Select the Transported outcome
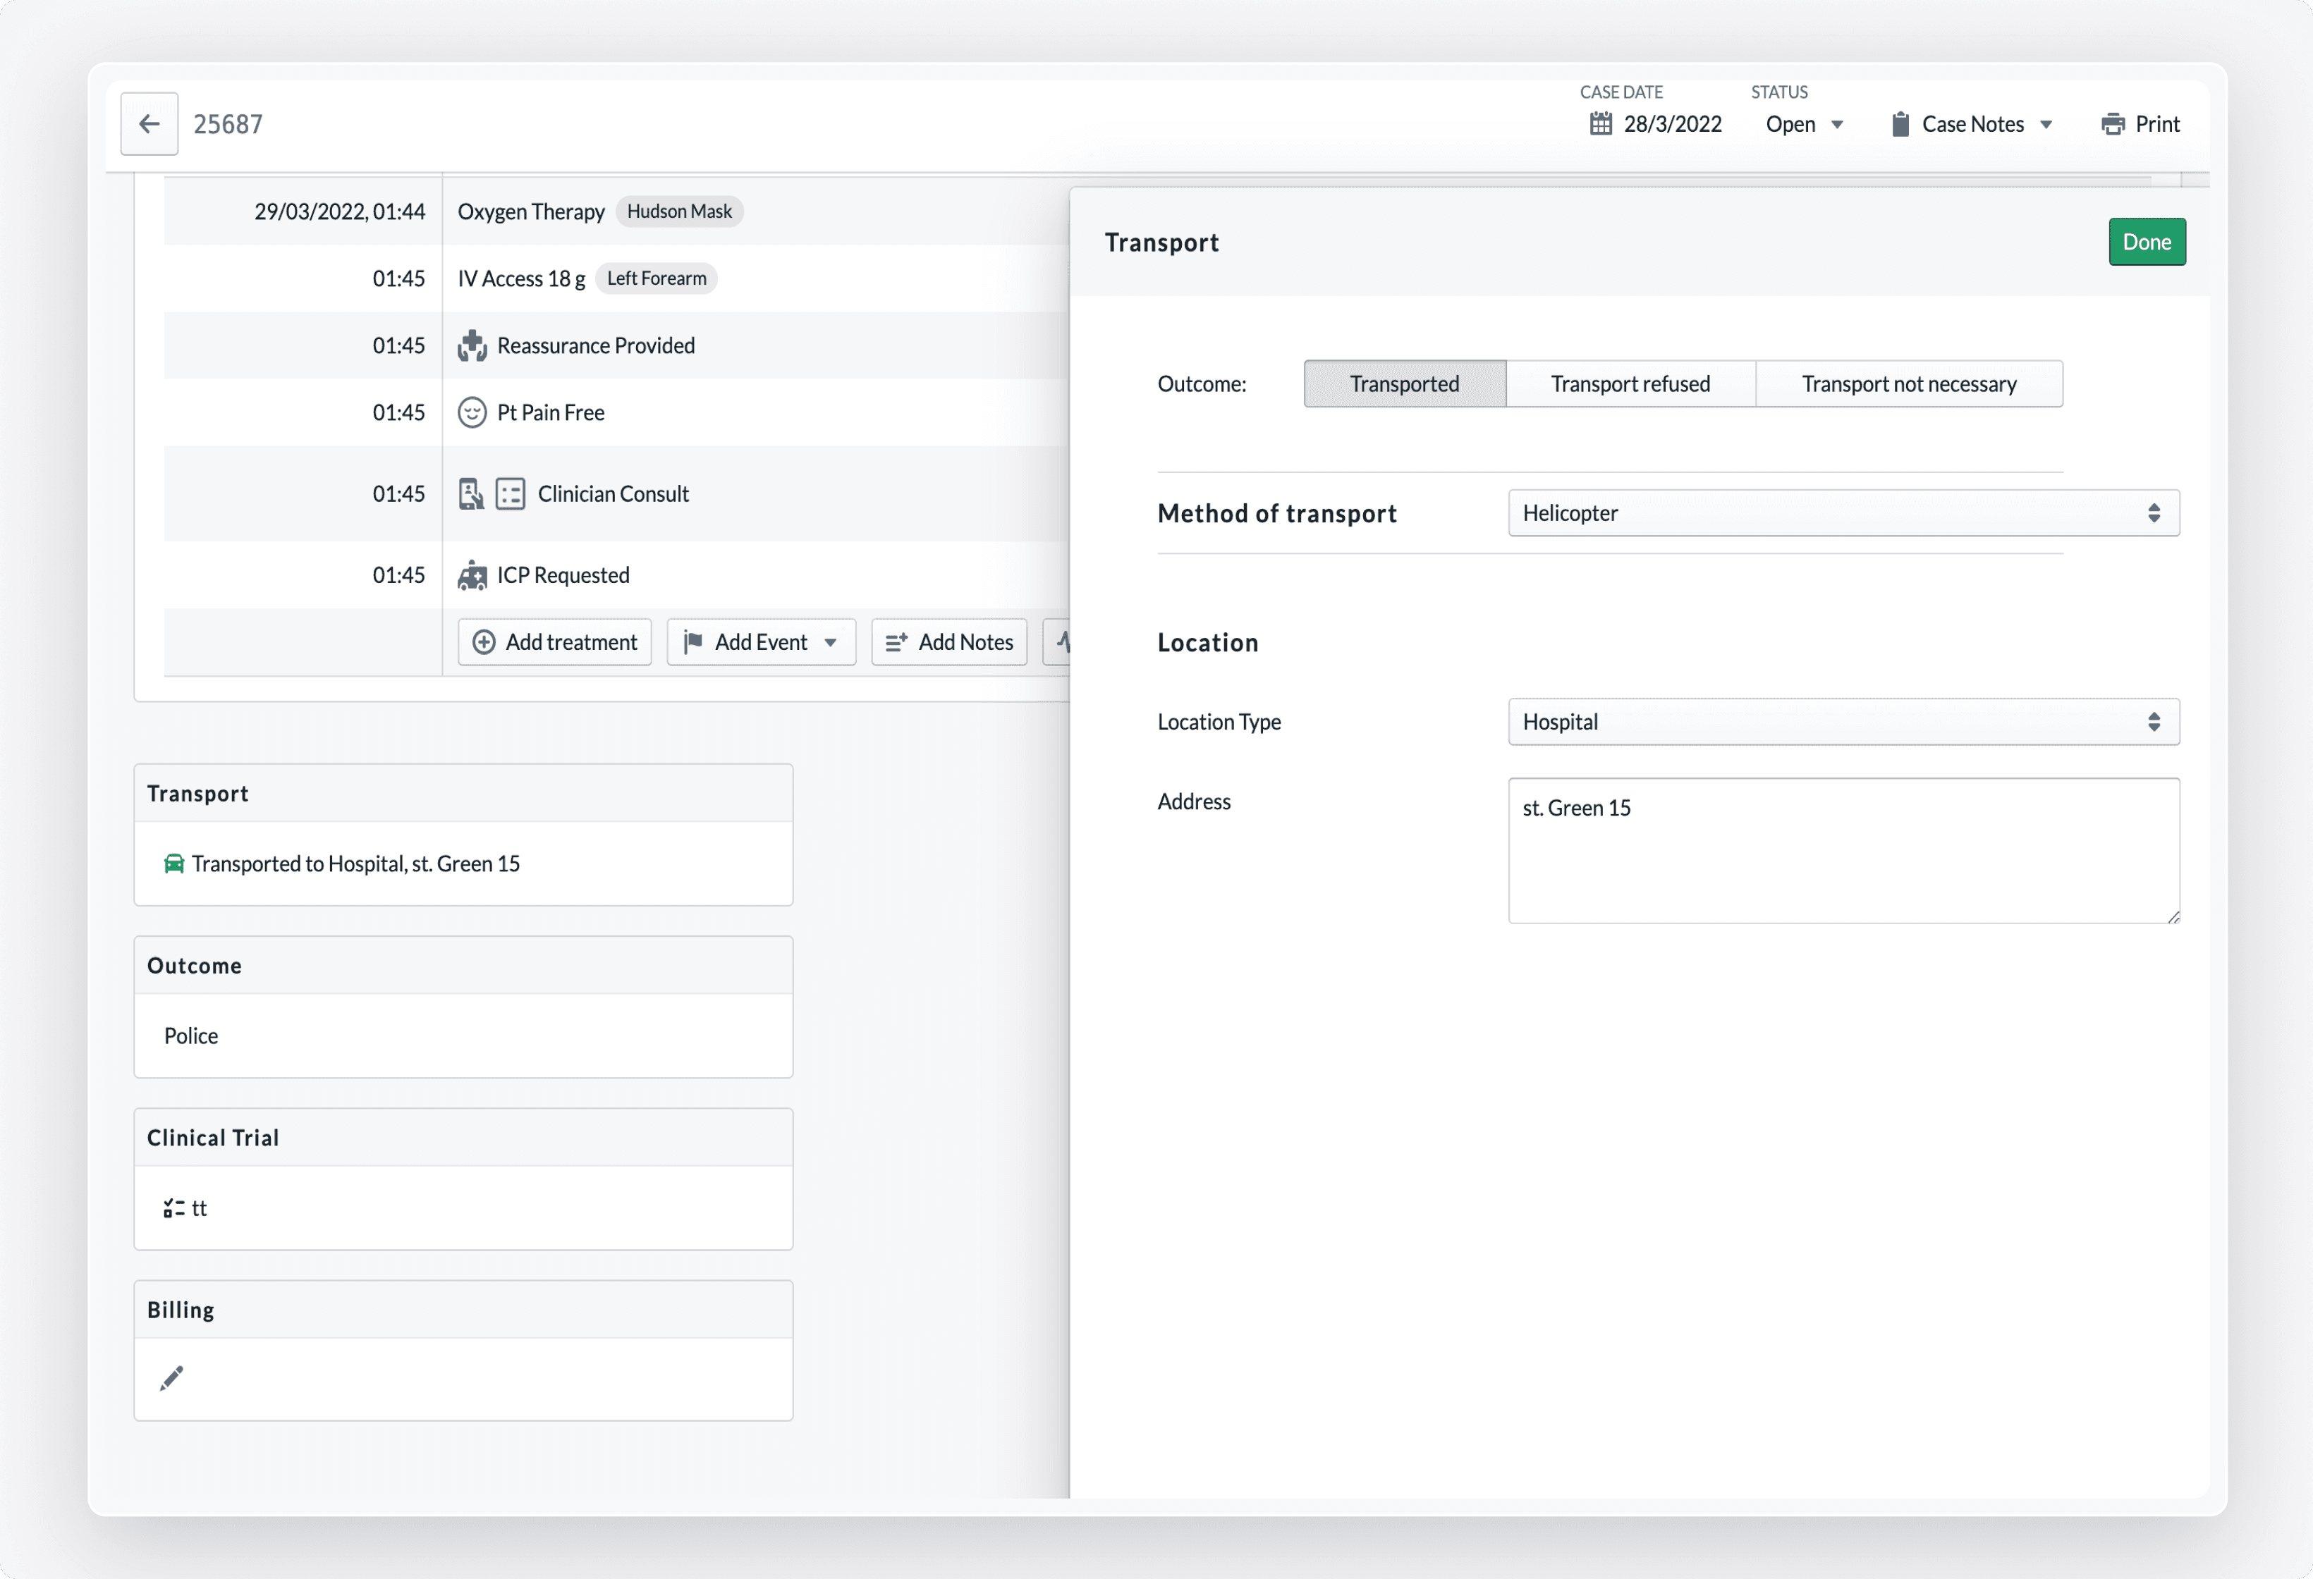This screenshot has height=1579, width=2313. click(x=1404, y=384)
